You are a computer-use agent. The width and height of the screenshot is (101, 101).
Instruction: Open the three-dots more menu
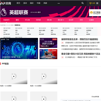(x=59, y=3)
